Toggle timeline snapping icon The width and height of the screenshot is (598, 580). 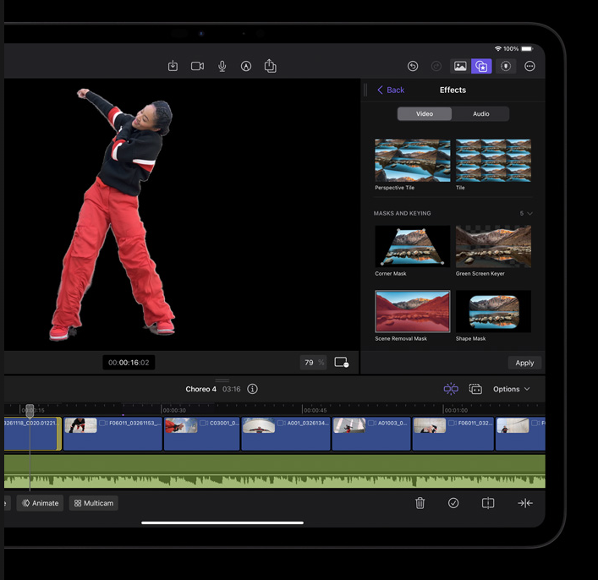pyautogui.click(x=451, y=389)
